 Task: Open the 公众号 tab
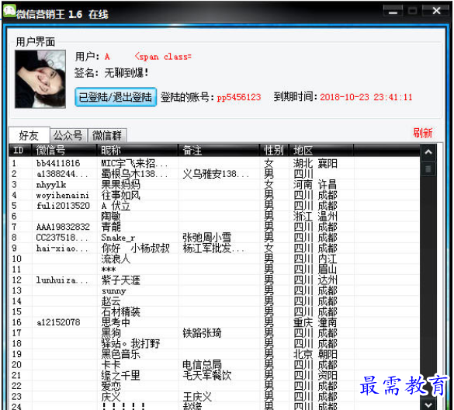click(x=68, y=135)
